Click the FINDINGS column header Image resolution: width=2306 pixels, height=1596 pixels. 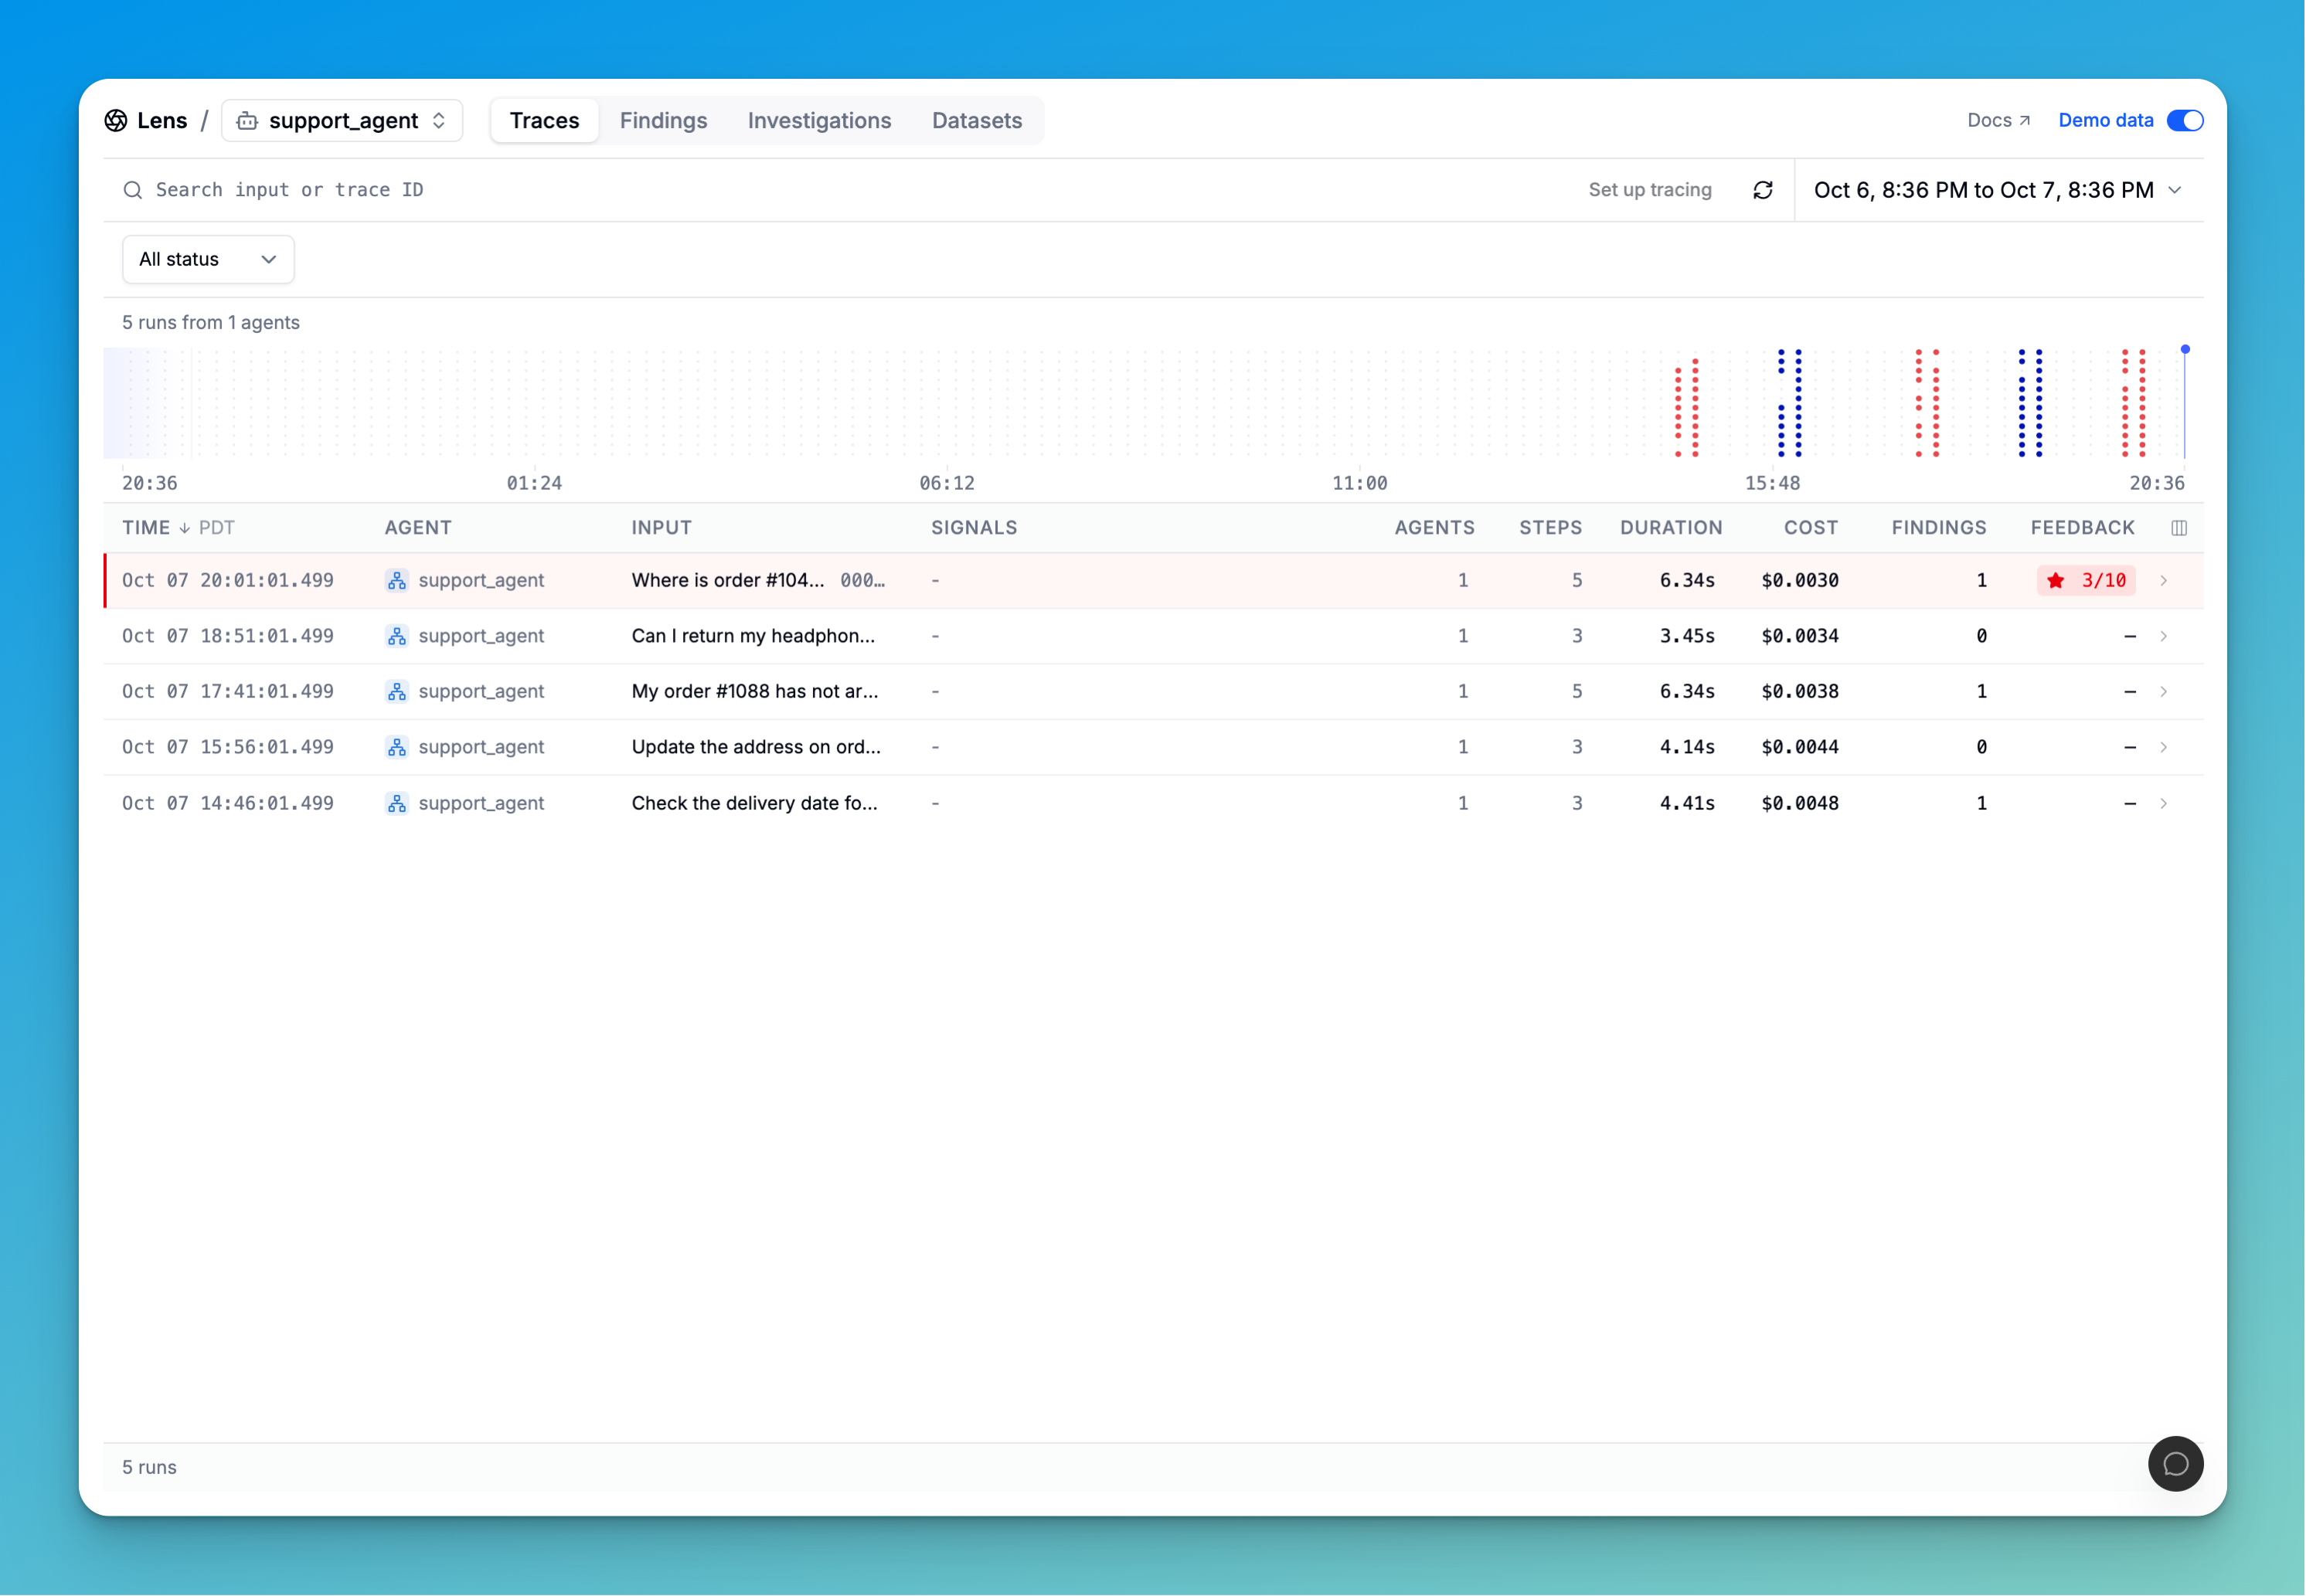pyautogui.click(x=1938, y=528)
